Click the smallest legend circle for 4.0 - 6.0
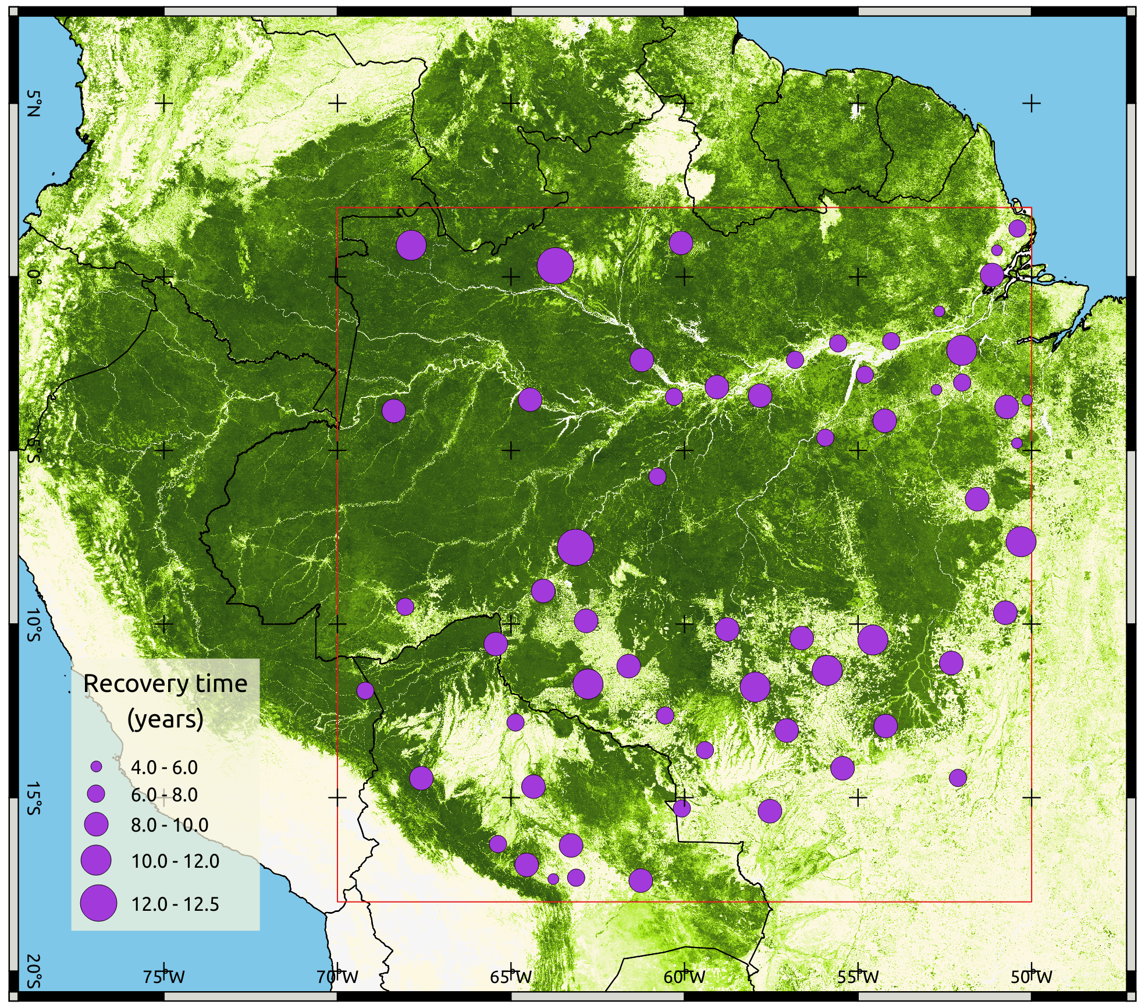Viewport: 1145px width, 1008px height. pos(97,767)
